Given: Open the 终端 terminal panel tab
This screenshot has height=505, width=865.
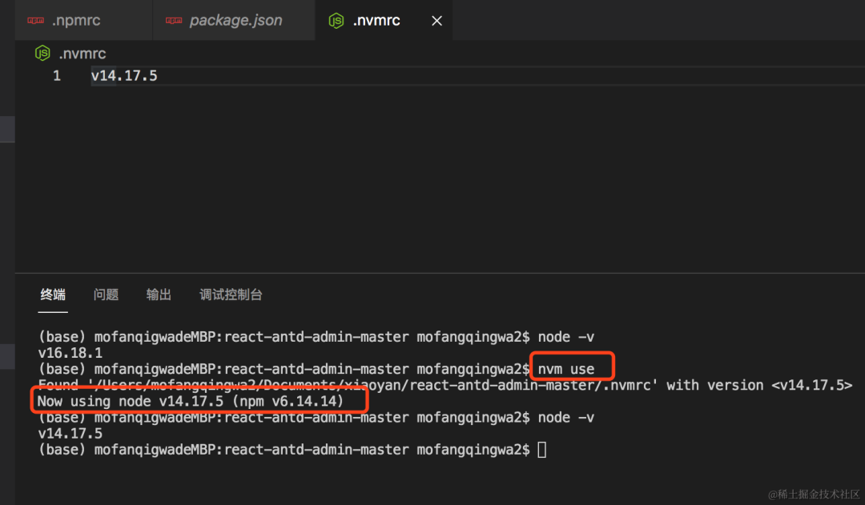Looking at the screenshot, I should (x=53, y=295).
